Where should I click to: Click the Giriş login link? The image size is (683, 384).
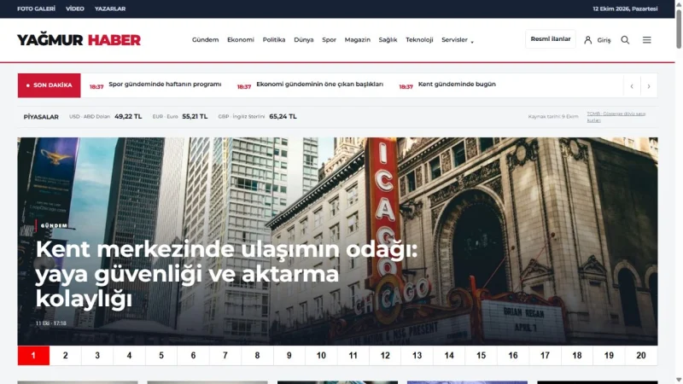click(604, 40)
